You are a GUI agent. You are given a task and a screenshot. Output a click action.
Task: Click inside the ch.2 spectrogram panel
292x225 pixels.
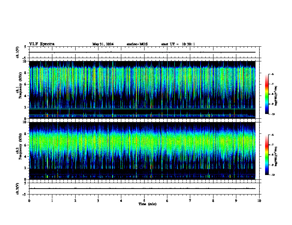(x=142, y=151)
